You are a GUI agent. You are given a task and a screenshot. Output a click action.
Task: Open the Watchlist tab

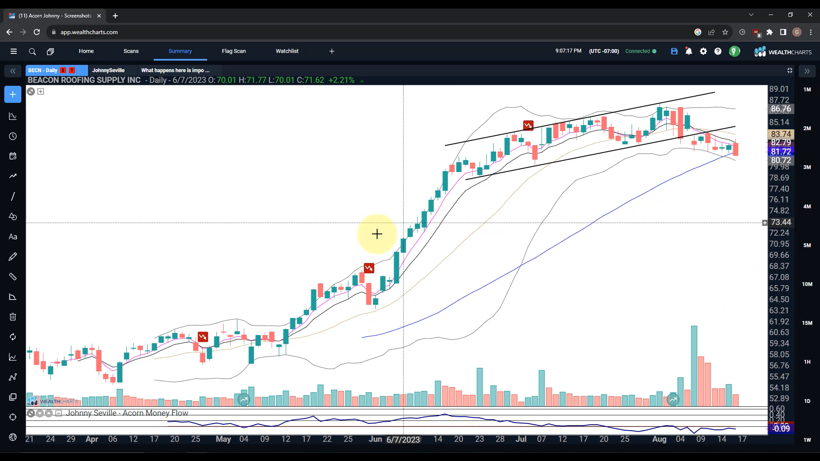(x=287, y=51)
